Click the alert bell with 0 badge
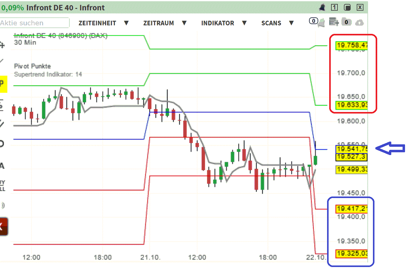420x278 pixels. pos(321,23)
